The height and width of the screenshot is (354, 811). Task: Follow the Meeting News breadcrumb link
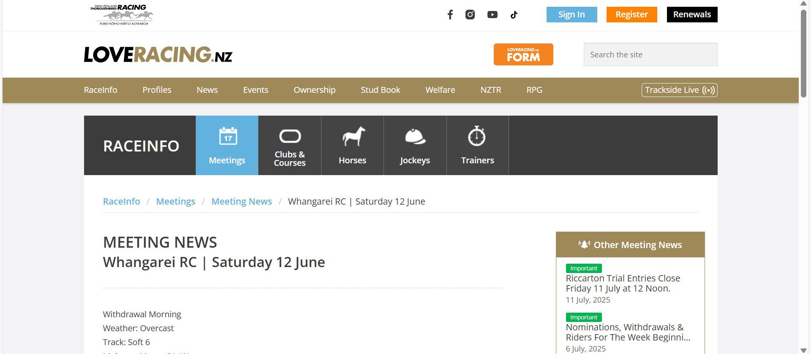(x=242, y=201)
